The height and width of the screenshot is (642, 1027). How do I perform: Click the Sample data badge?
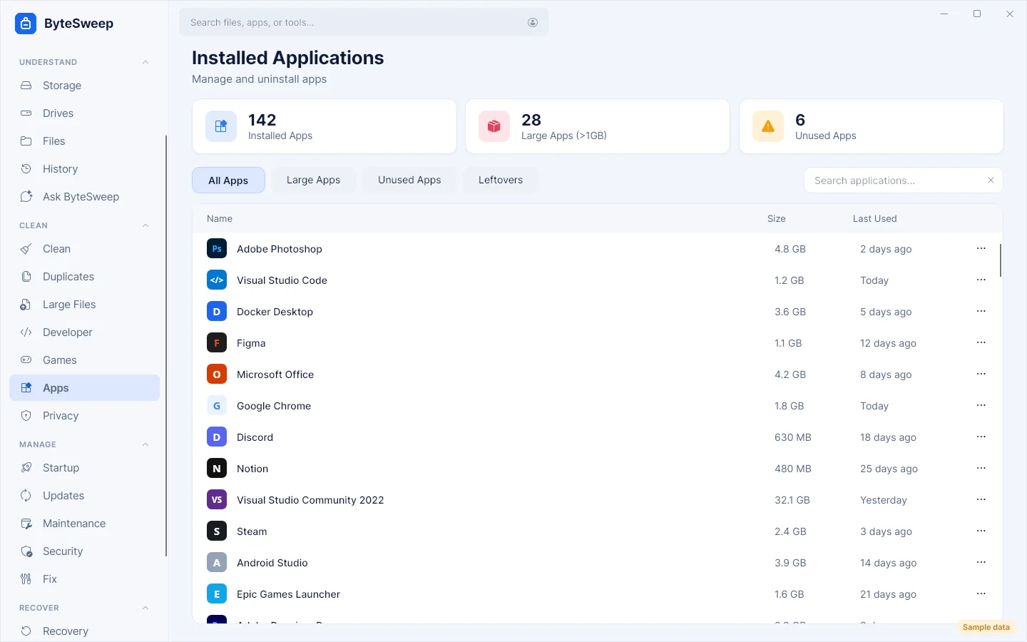tap(986, 628)
